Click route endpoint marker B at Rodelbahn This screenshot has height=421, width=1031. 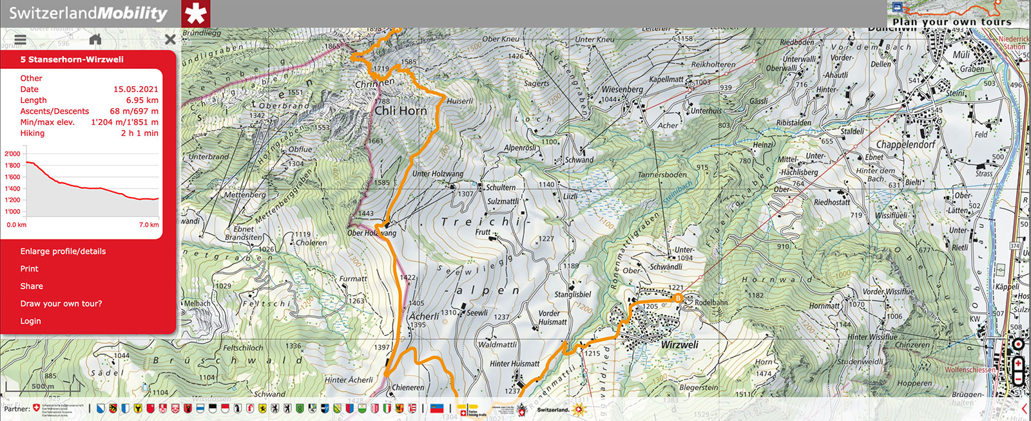point(678,298)
